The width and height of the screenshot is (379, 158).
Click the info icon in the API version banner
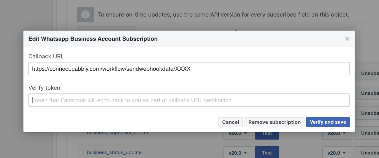click(x=85, y=14)
